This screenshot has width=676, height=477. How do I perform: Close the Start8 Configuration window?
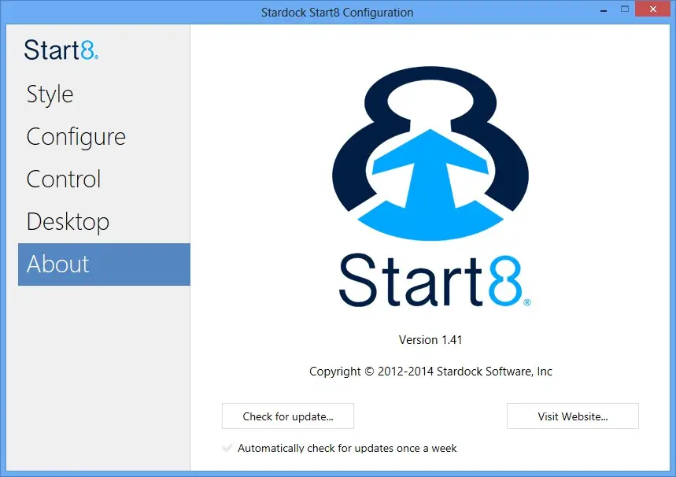[x=653, y=9]
